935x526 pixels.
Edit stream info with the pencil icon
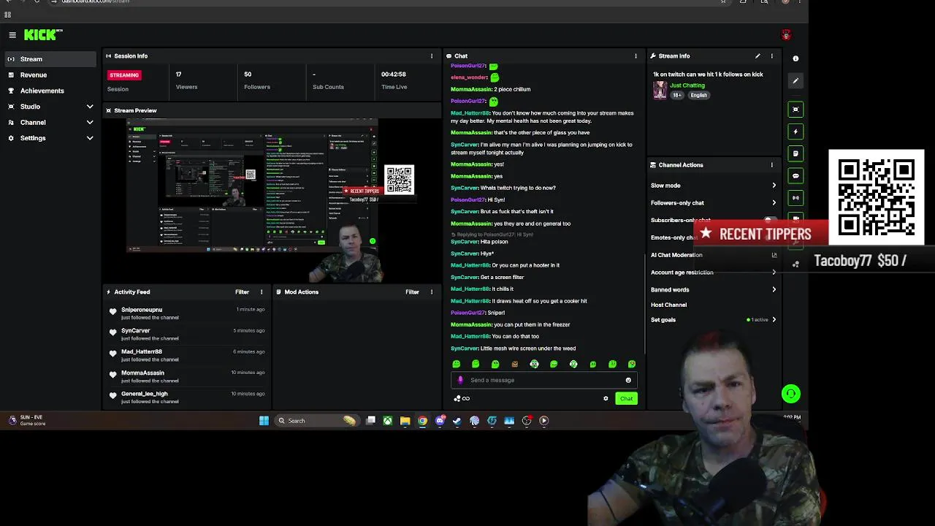point(757,56)
